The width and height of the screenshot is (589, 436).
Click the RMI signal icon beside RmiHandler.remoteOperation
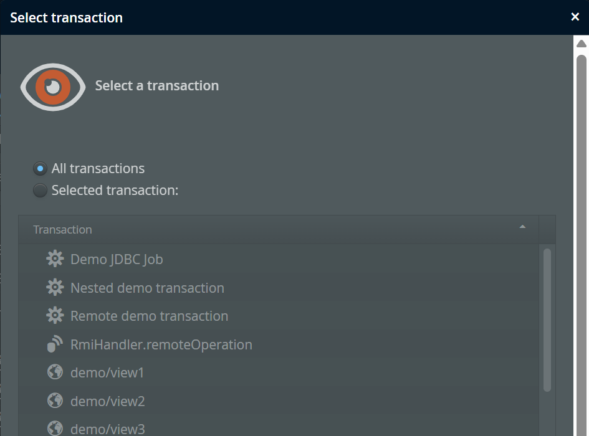coord(55,344)
